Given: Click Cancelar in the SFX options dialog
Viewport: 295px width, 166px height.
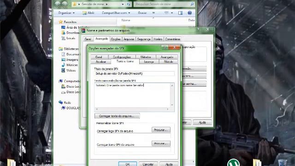Looking at the screenshot, I should pyautogui.click(x=148, y=164).
